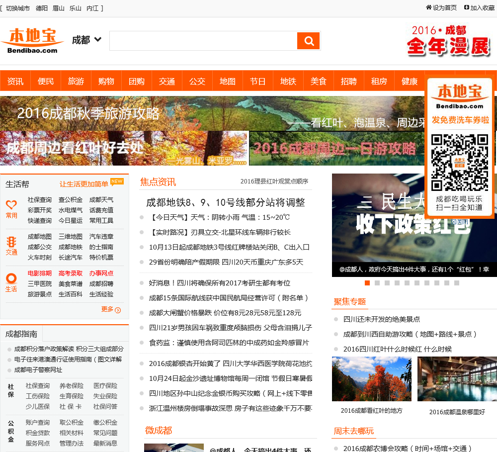
Task: Click 成都地图 link
Action: [40, 236]
